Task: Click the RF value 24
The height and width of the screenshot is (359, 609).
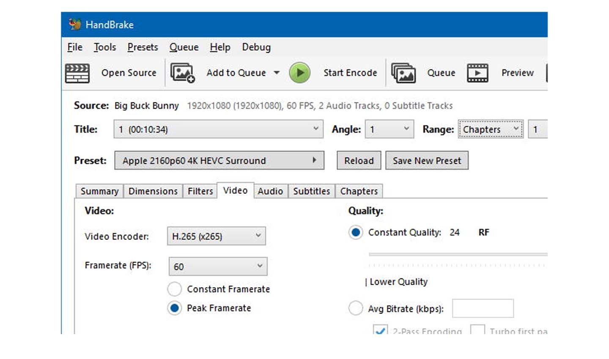Action: coord(455,232)
